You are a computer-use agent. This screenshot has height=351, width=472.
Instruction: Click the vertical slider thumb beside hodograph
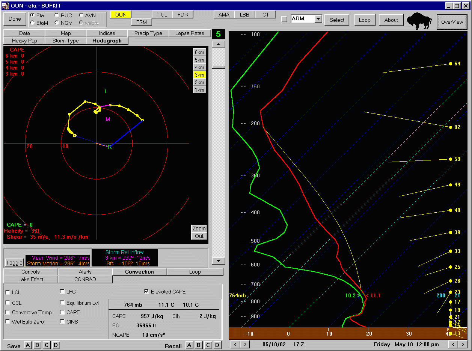[219, 67]
